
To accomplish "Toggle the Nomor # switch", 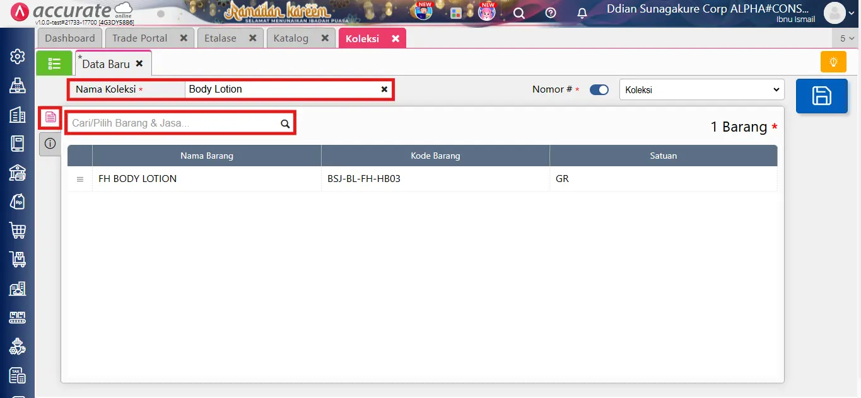I will [x=599, y=89].
